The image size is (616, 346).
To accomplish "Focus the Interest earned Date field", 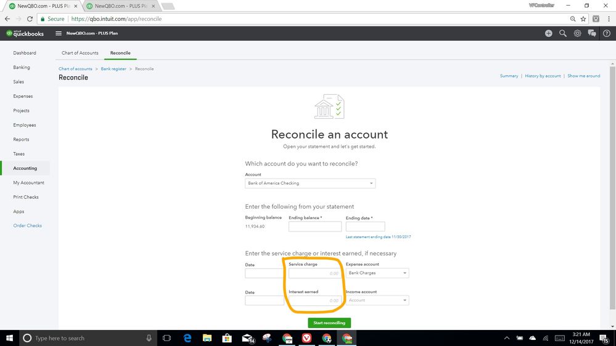I will (x=265, y=300).
